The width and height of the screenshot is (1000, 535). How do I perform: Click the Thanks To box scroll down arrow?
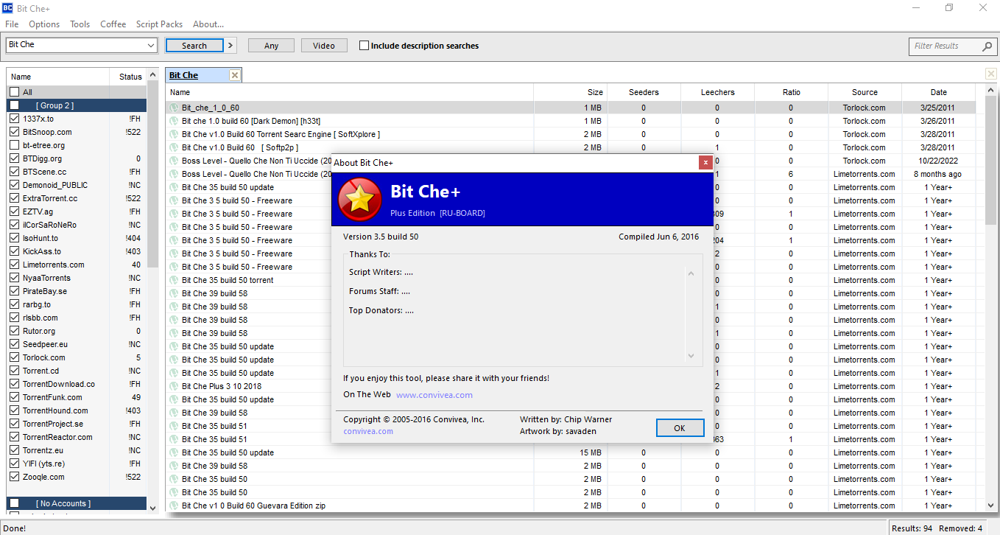[x=691, y=356]
